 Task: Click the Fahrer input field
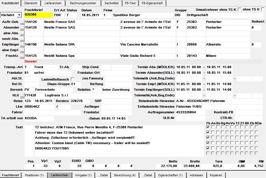[53, 112]
